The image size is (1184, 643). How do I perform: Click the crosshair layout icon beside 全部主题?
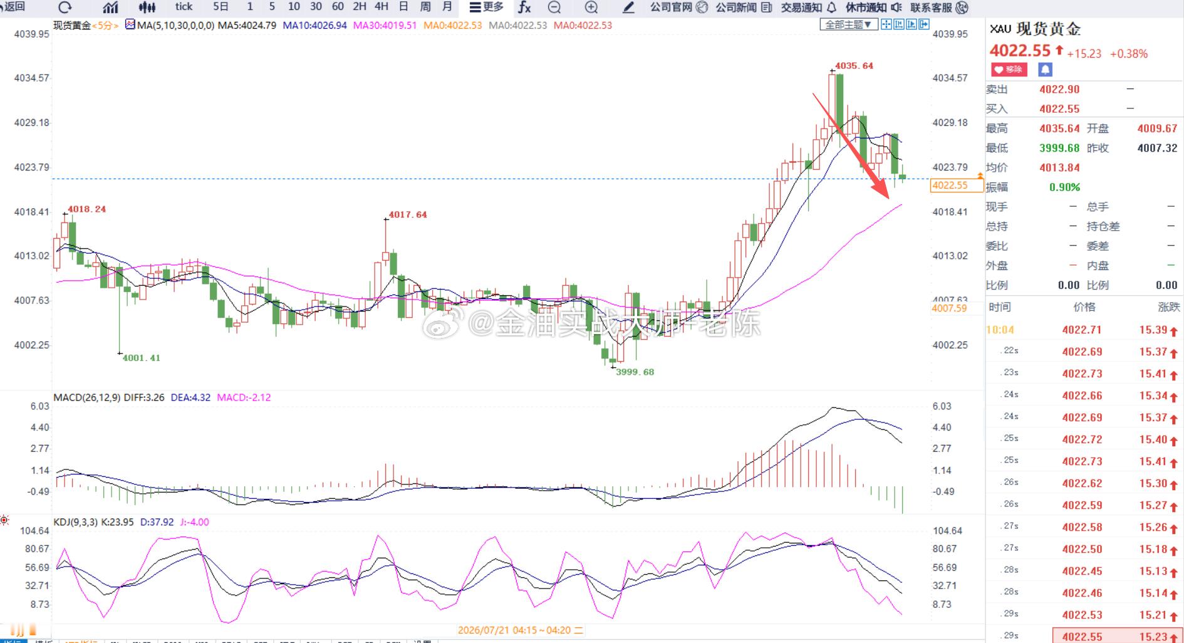(886, 24)
